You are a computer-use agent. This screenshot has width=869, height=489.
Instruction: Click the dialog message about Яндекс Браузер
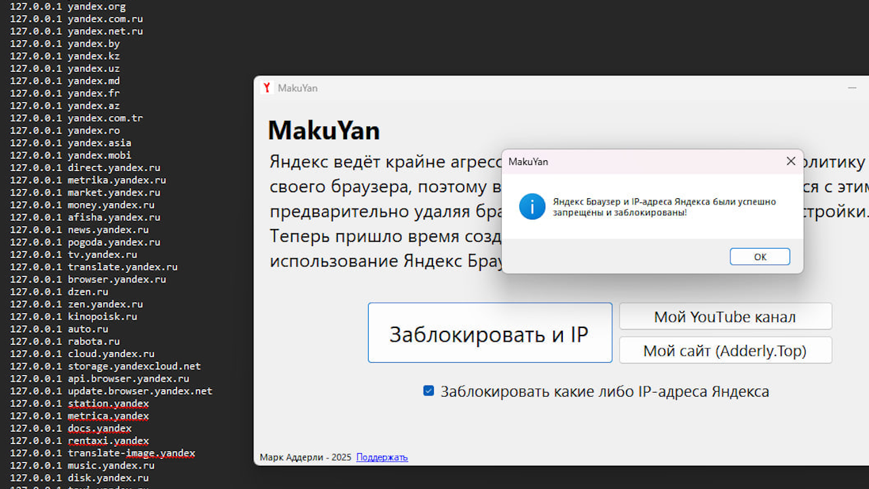[x=664, y=207]
